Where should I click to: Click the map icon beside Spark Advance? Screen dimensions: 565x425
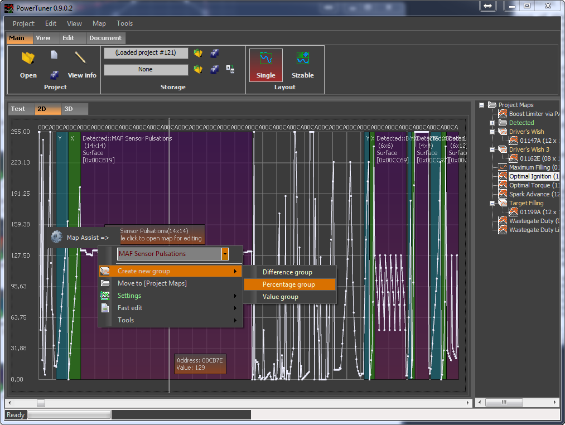(x=503, y=194)
